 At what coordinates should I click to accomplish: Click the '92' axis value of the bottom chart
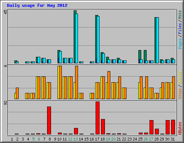[x=5, y=103]
